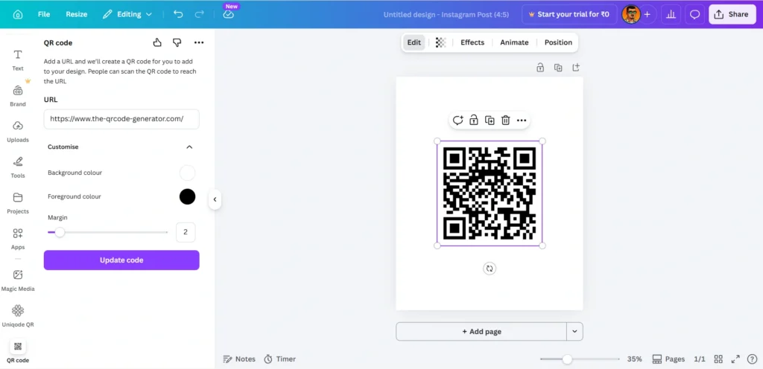Open the Uploads sidebar panel
Viewport: 763px width, 369px height.
click(18, 132)
